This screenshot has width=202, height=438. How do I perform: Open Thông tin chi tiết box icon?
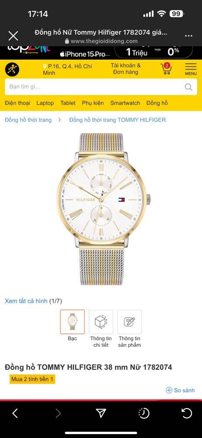[101, 322]
